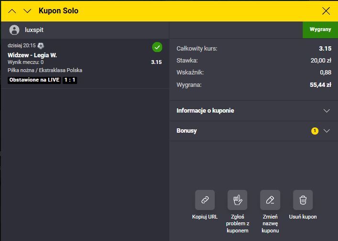Screen dimensions: 338x241
Task: Open the Widzew - Legia W. match
Action: 32,55
